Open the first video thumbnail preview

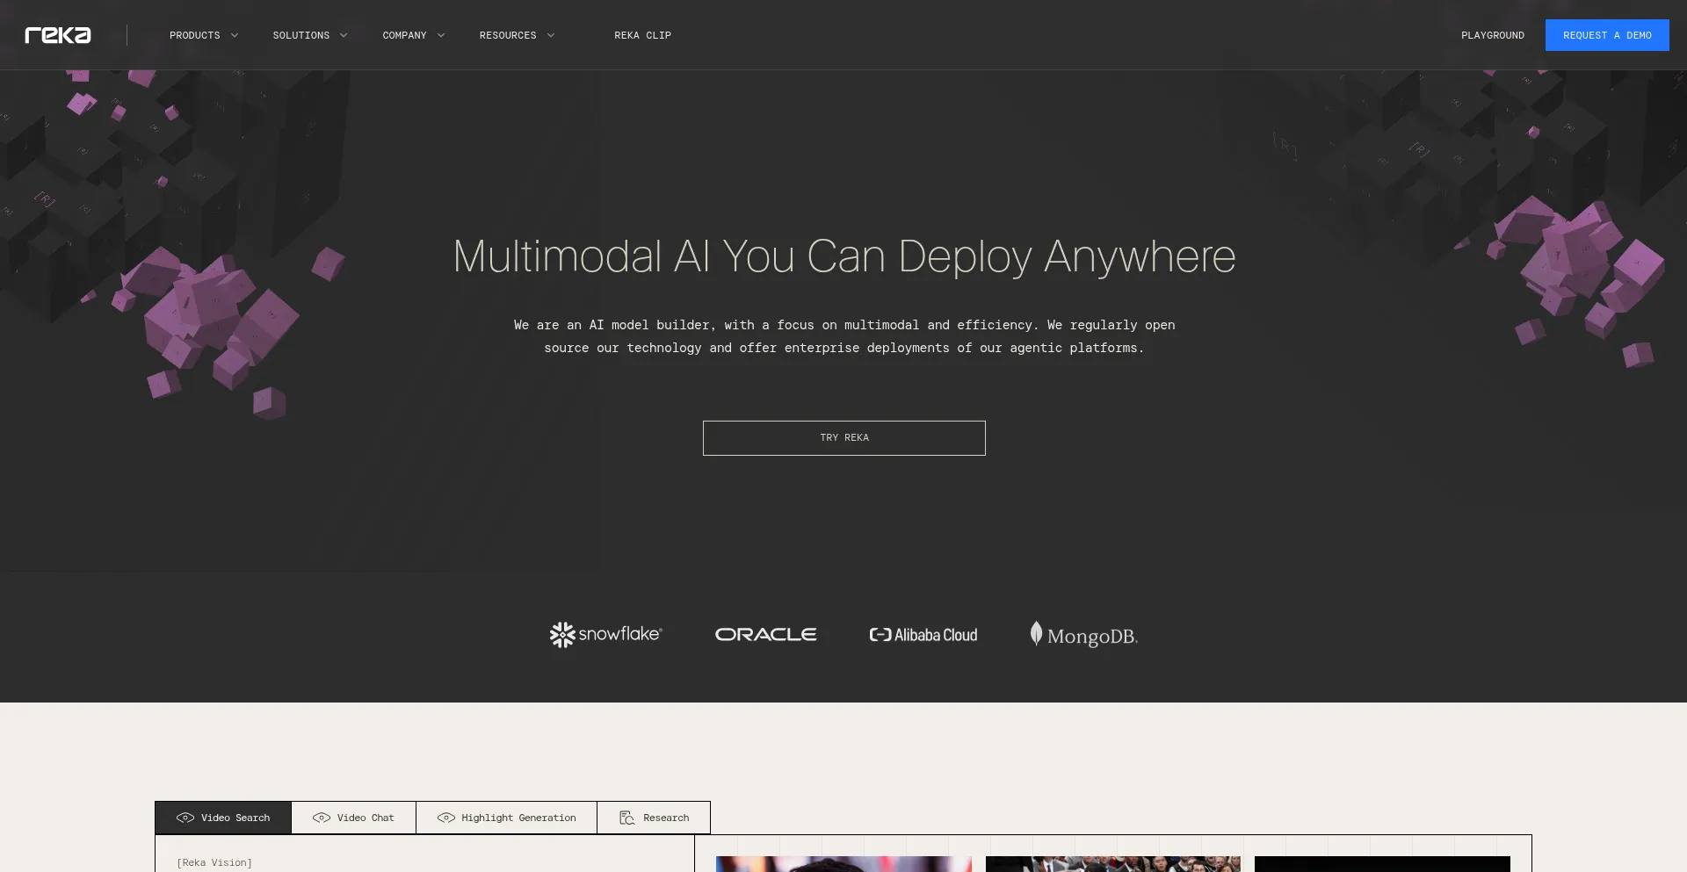[843, 863]
